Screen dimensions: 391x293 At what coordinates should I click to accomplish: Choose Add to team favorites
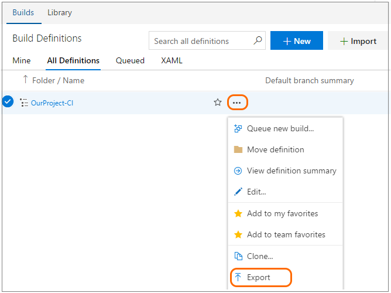tap(286, 234)
